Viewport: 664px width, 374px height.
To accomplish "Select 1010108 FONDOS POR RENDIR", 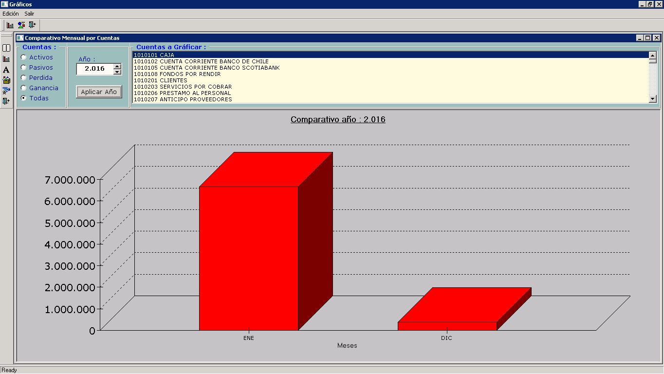I will [390, 74].
